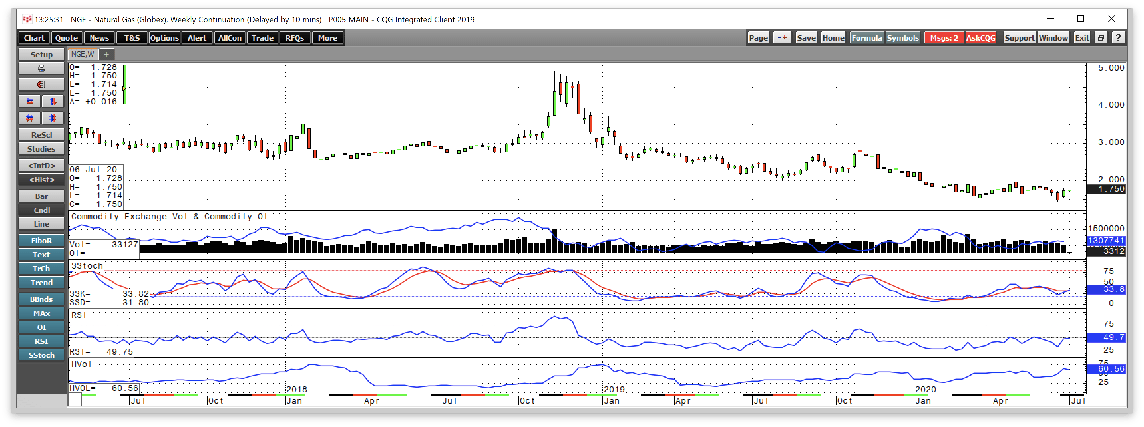Click the 2018 year marker on timeline

point(297,389)
